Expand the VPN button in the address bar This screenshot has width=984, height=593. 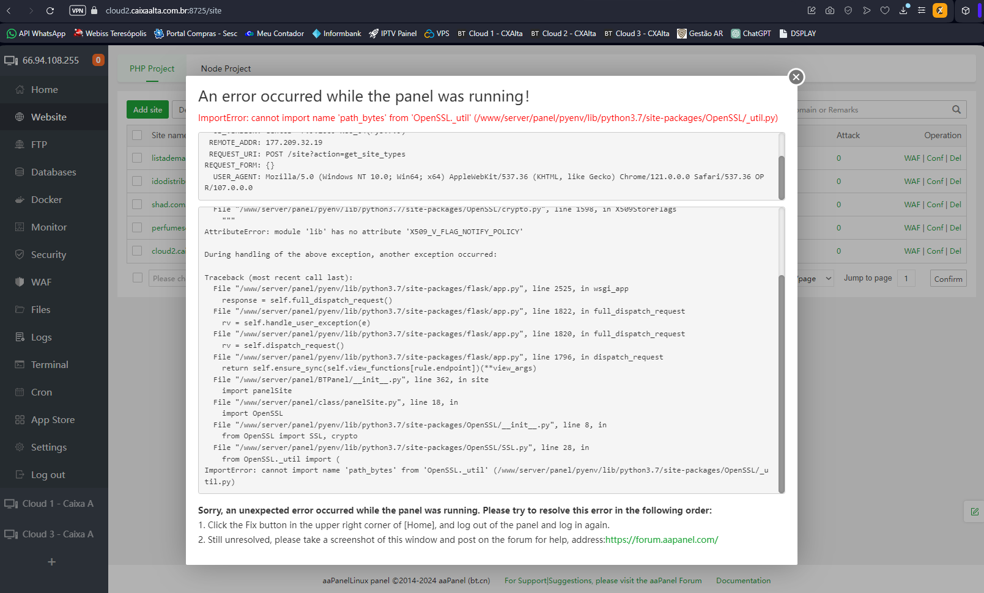tap(77, 10)
